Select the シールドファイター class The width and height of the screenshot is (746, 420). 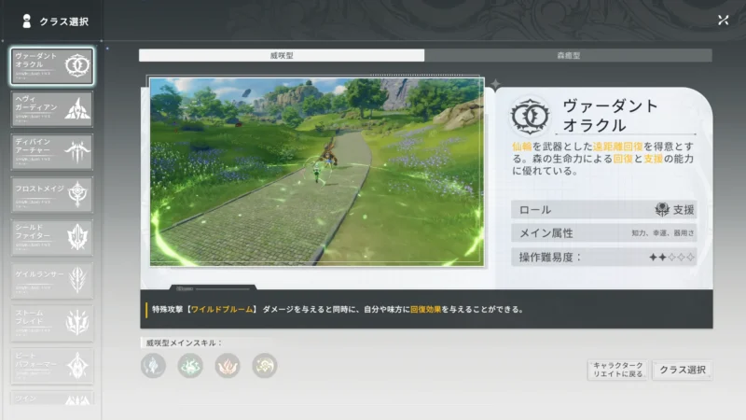[x=52, y=238]
